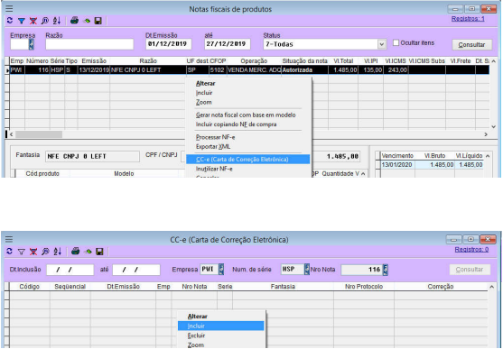Click the printer icon in Notas fiscais toolbar

74,21
